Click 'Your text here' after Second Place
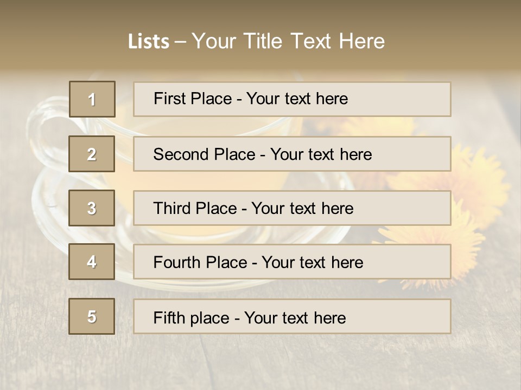The height and width of the screenshot is (390, 521). (321, 154)
